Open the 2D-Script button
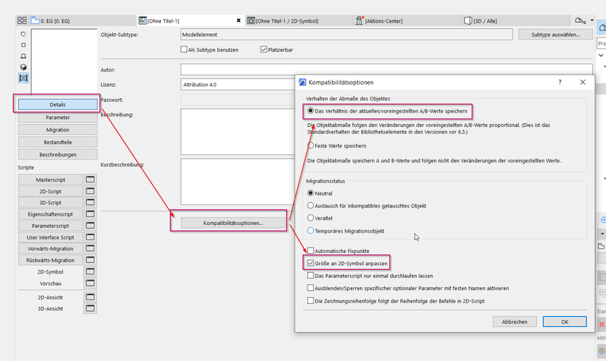The height and width of the screenshot is (361, 606). point(50,192)
